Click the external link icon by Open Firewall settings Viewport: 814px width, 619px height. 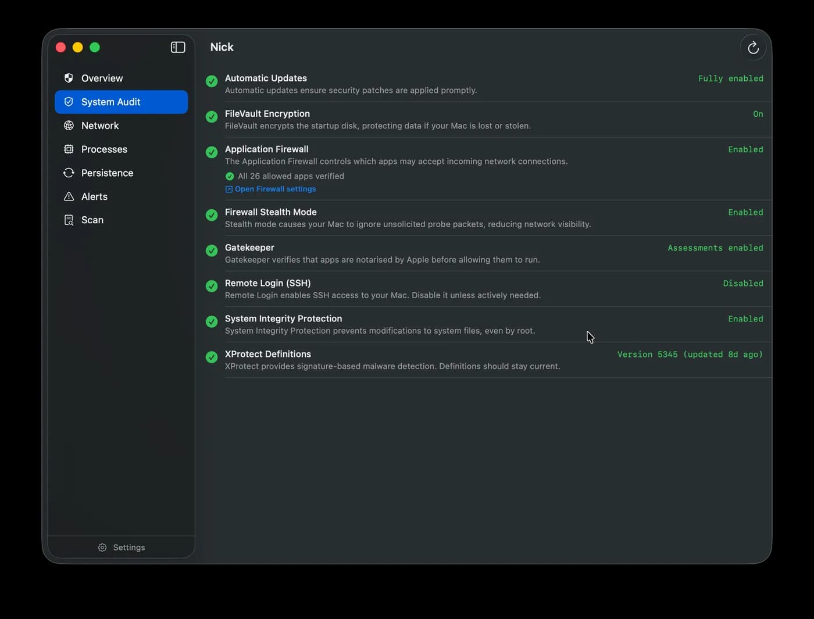tap(229, 189)
